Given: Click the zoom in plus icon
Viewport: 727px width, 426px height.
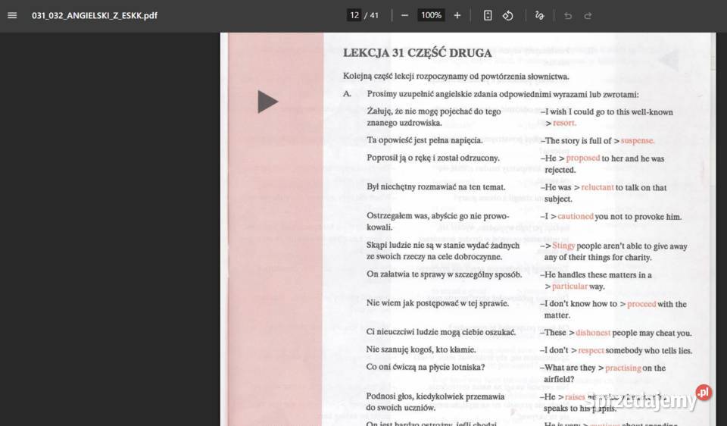Looking at the screenshot, I should (457, 15).
